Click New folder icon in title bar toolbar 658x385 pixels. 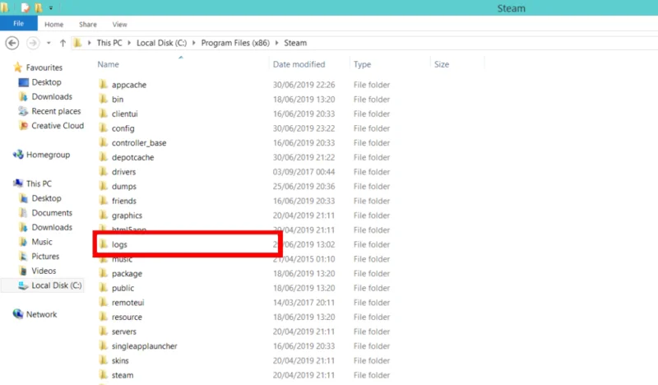tap(38, 7)
